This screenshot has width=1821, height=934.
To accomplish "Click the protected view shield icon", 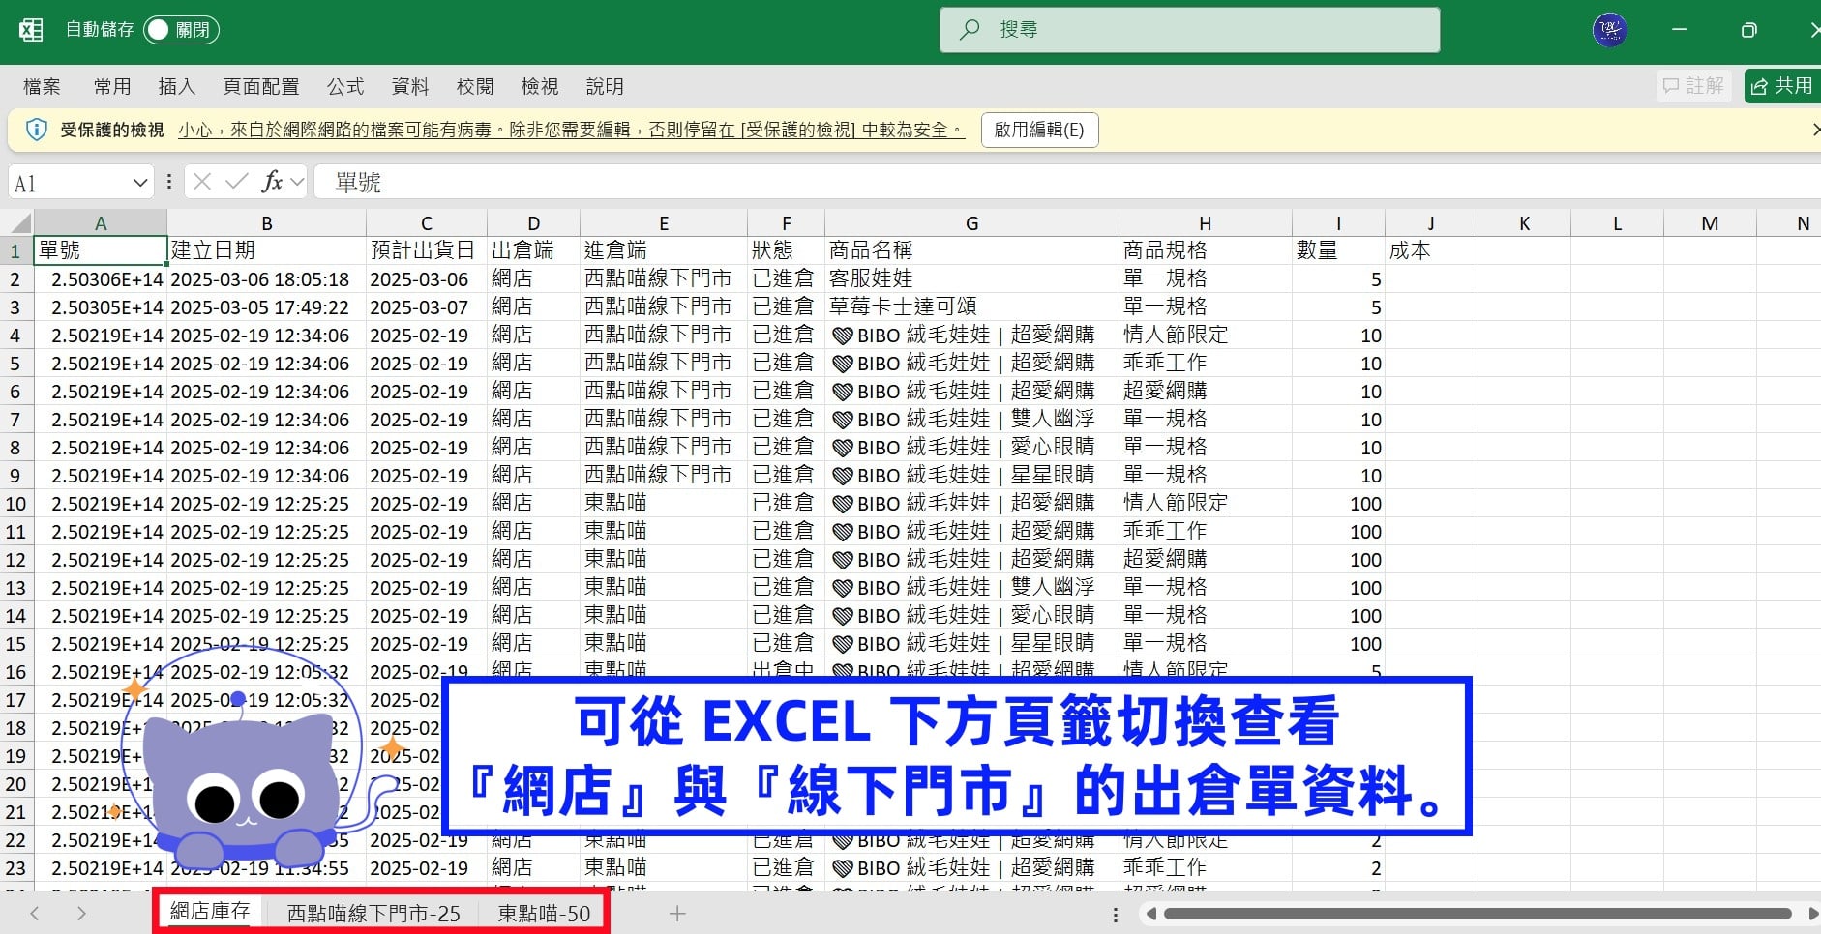I will point(36,130).
